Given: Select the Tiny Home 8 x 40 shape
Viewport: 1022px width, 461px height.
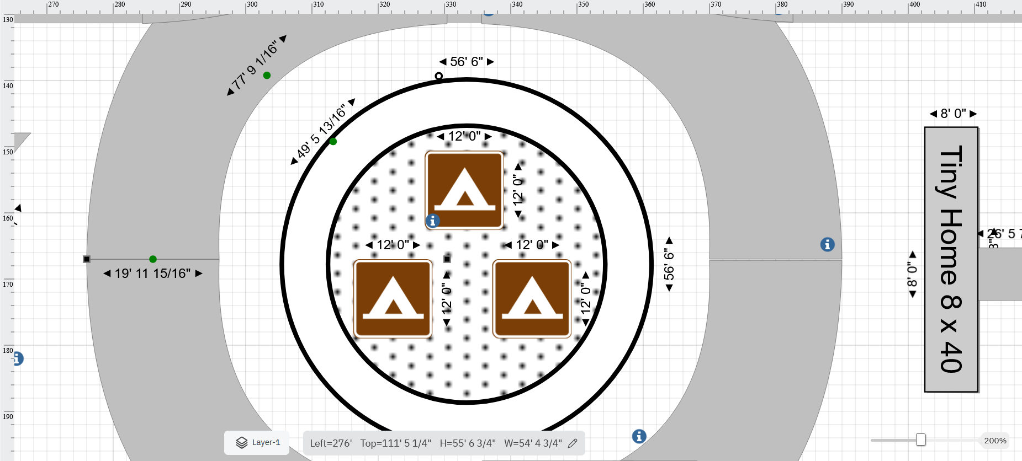Looking at the screenshot, I should (x=951, y=259).
